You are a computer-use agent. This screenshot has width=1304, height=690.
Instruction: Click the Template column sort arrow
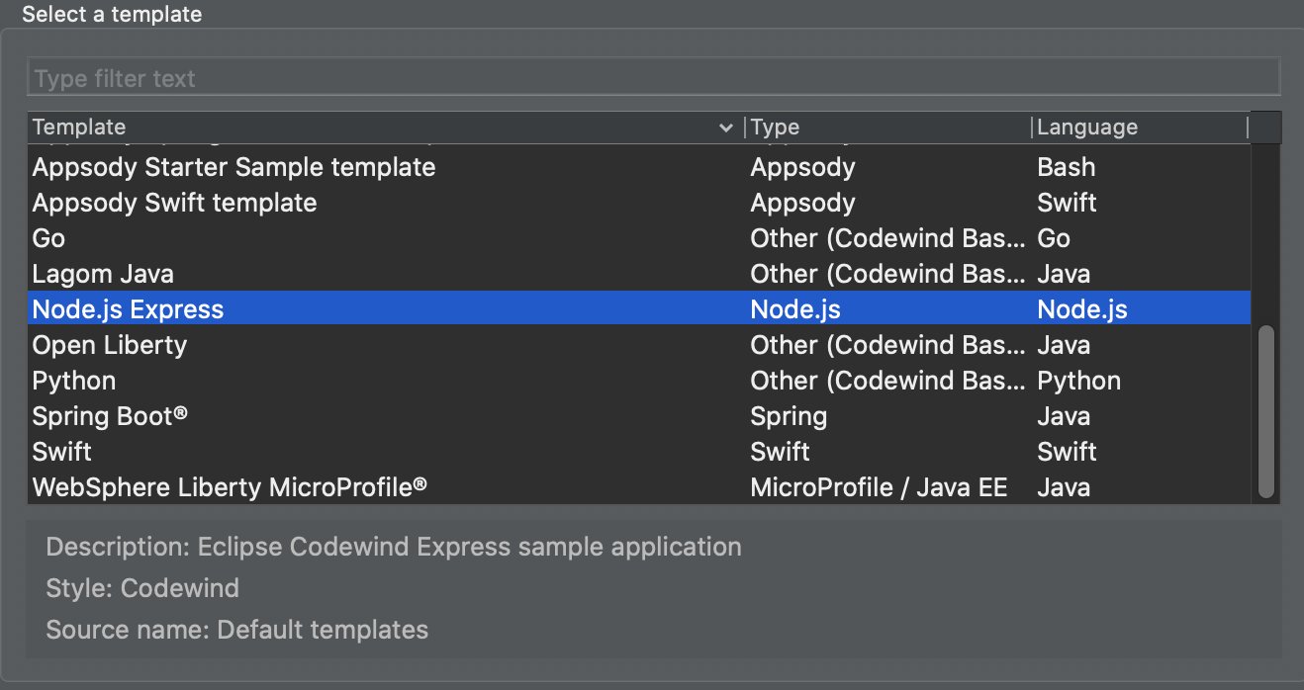(727, 129)
